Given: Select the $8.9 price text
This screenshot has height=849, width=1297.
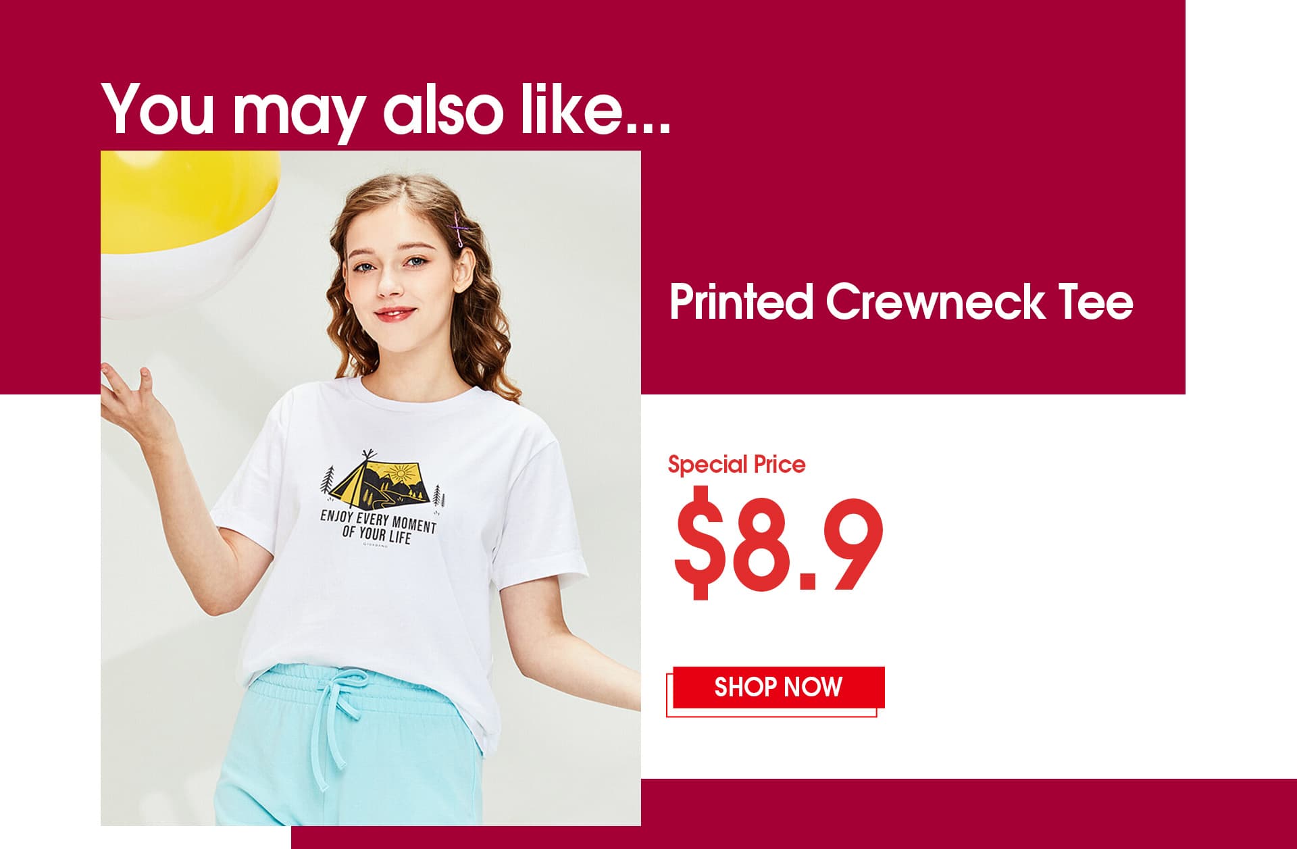Looking at the screenshot, I should pos(778,544).
